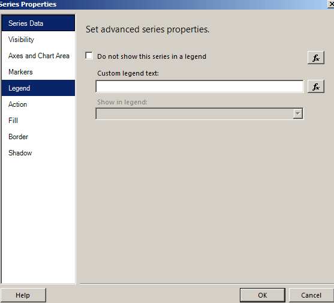Cancel the Series Properties dialog
This screenshot has width=334, height=303.
[x=311, y=295]
